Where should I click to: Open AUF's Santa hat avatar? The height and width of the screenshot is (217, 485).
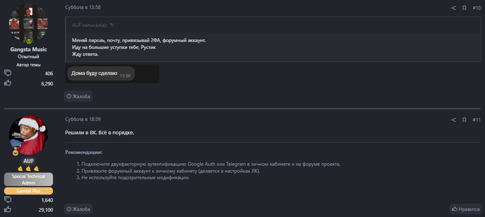pos(29,134)
